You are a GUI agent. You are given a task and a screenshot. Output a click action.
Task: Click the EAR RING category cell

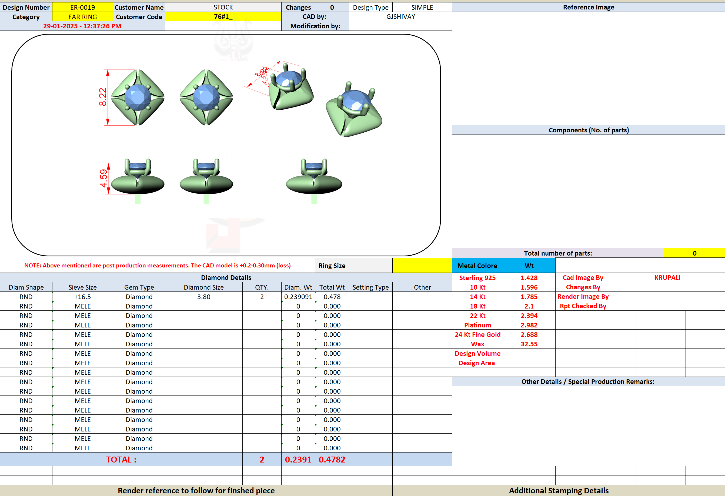(x=82, y=17)
